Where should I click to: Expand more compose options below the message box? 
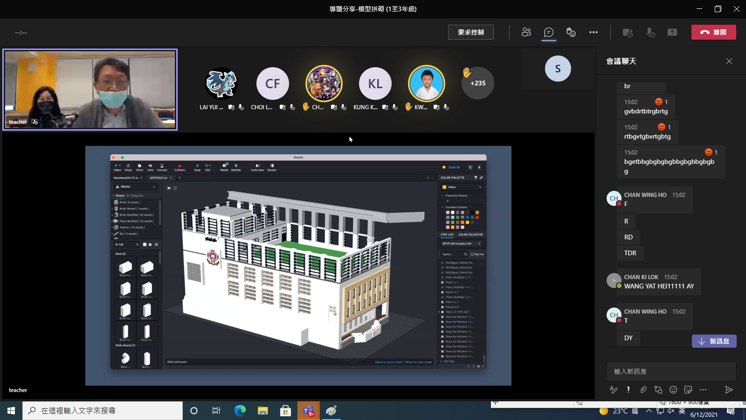(x=703, y=390)
